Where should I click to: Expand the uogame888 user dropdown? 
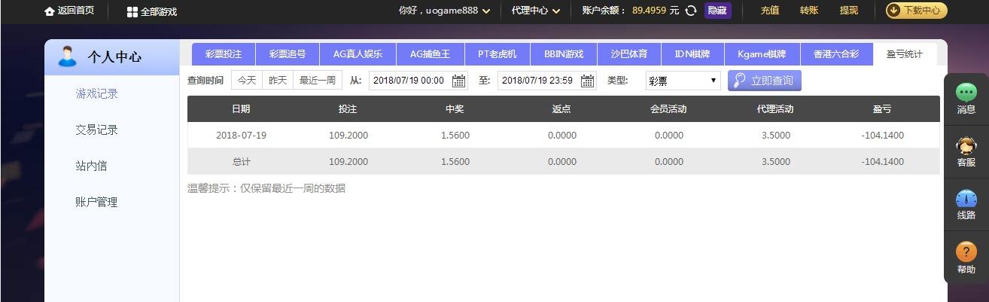(x=485, y=11)
